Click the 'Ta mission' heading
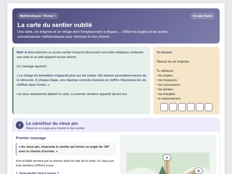The image size is (232, 174). tap(165, 52)
